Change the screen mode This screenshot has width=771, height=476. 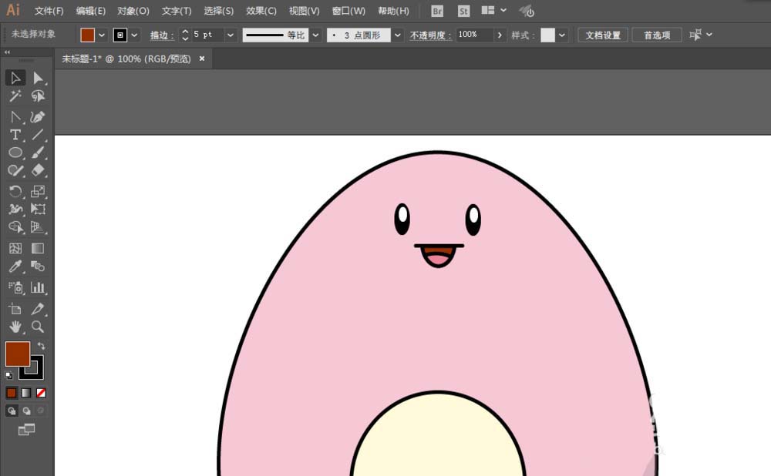(26, 430)
